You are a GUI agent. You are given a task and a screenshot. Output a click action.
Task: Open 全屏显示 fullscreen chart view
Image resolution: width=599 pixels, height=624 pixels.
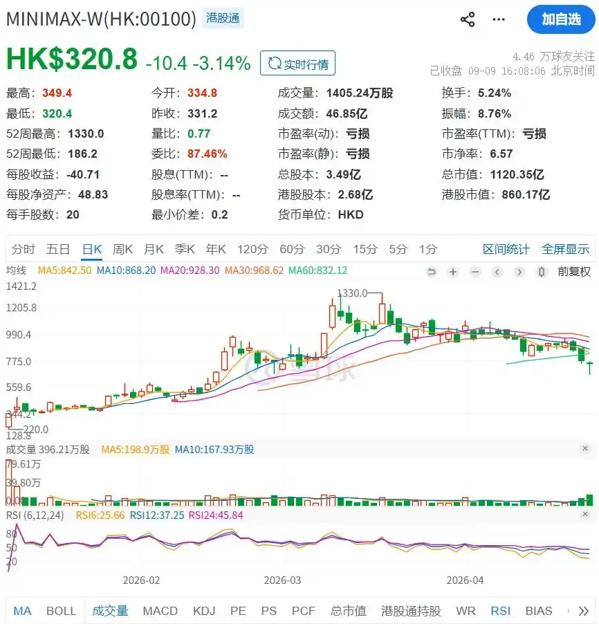coord(565,249)
